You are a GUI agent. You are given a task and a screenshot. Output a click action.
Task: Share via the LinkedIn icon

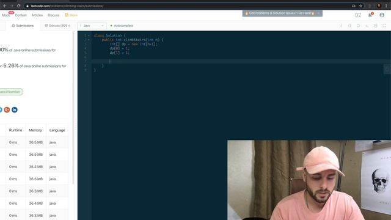[15, 110]
